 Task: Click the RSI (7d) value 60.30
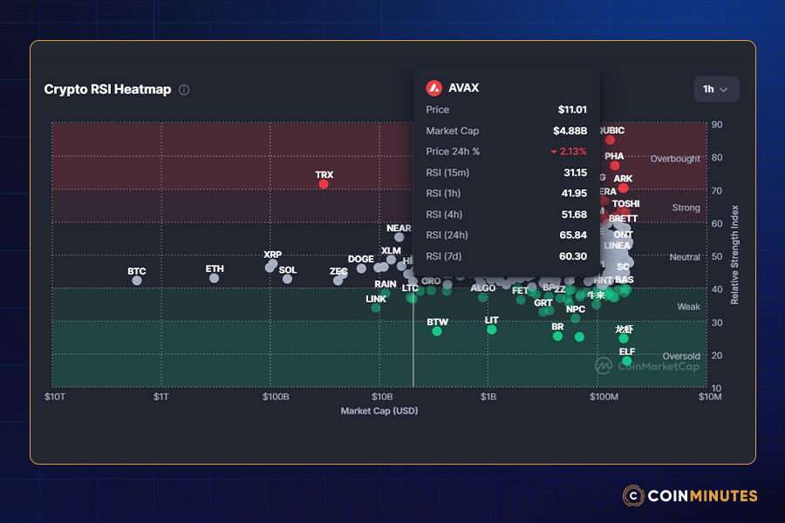[573, 256]
